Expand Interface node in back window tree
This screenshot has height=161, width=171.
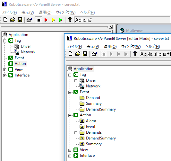click(4, 76)
